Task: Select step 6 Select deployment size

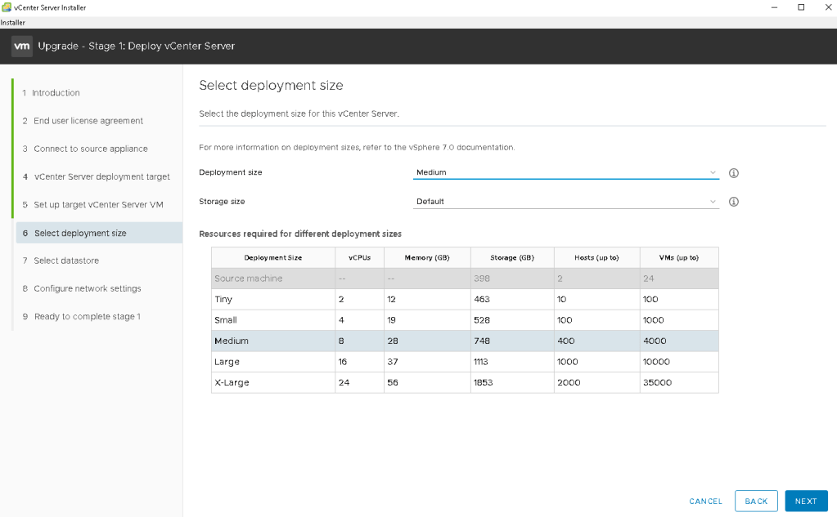Action: [80, 233]
